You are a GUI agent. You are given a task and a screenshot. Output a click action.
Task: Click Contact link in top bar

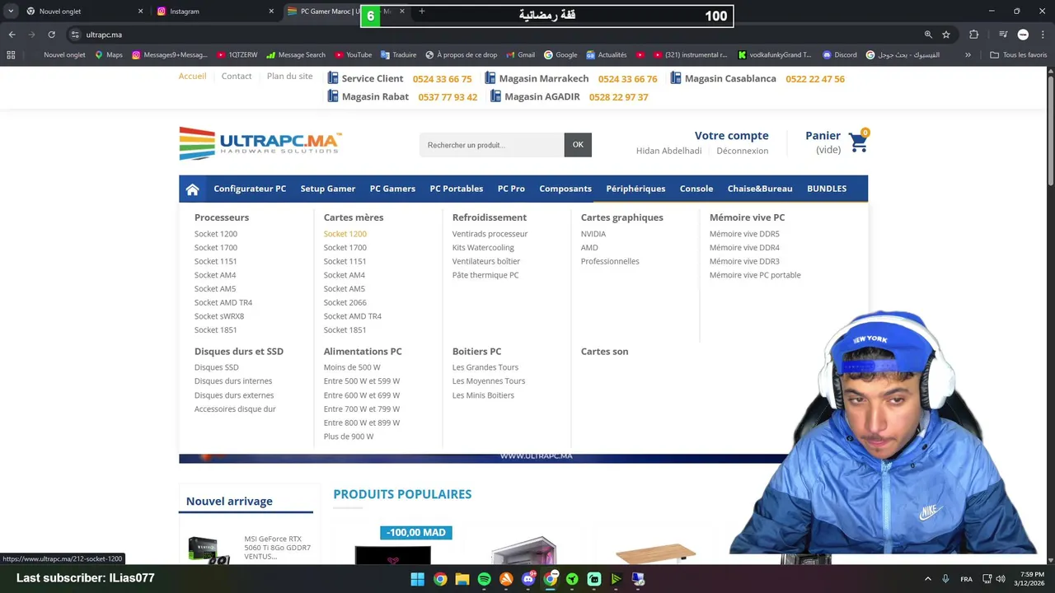[x=237, y=76]
